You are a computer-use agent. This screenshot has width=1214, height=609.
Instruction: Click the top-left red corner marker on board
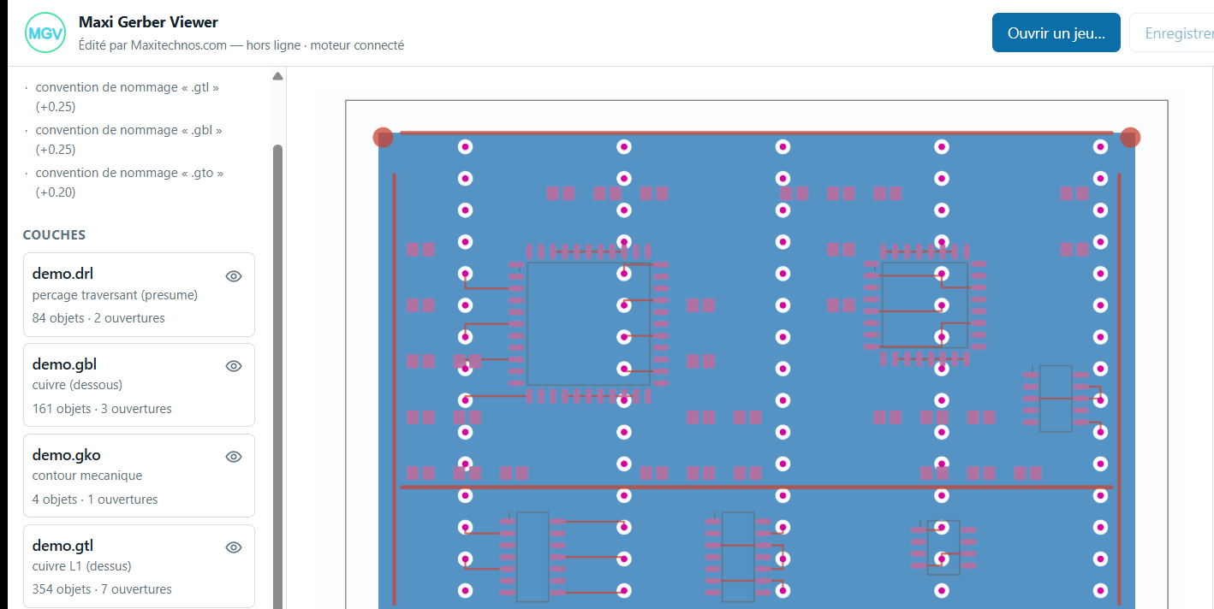[384, 137]
